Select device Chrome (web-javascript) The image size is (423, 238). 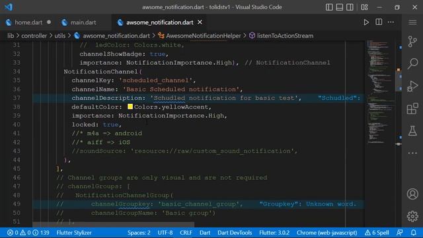click(x=327, y=233)
